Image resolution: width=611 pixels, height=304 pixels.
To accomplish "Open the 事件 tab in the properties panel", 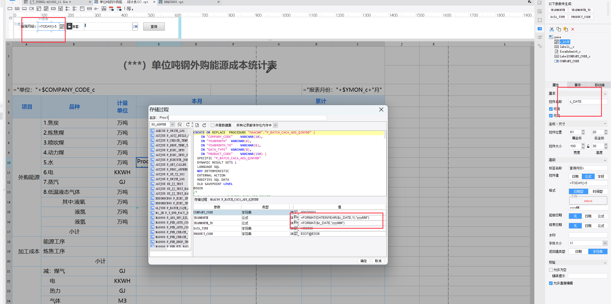I will [578, 85].
